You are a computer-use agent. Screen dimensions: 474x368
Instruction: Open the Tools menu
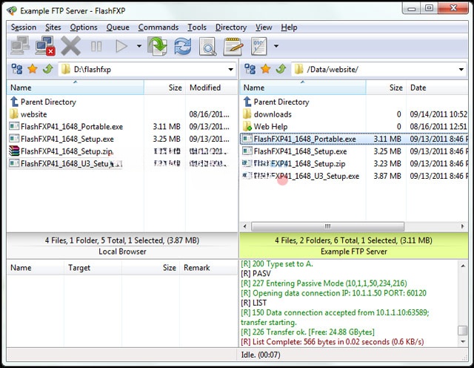(197, 27)
